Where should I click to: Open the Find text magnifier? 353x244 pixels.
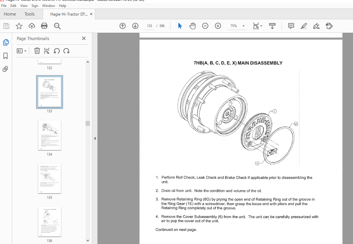click(57, 26)
